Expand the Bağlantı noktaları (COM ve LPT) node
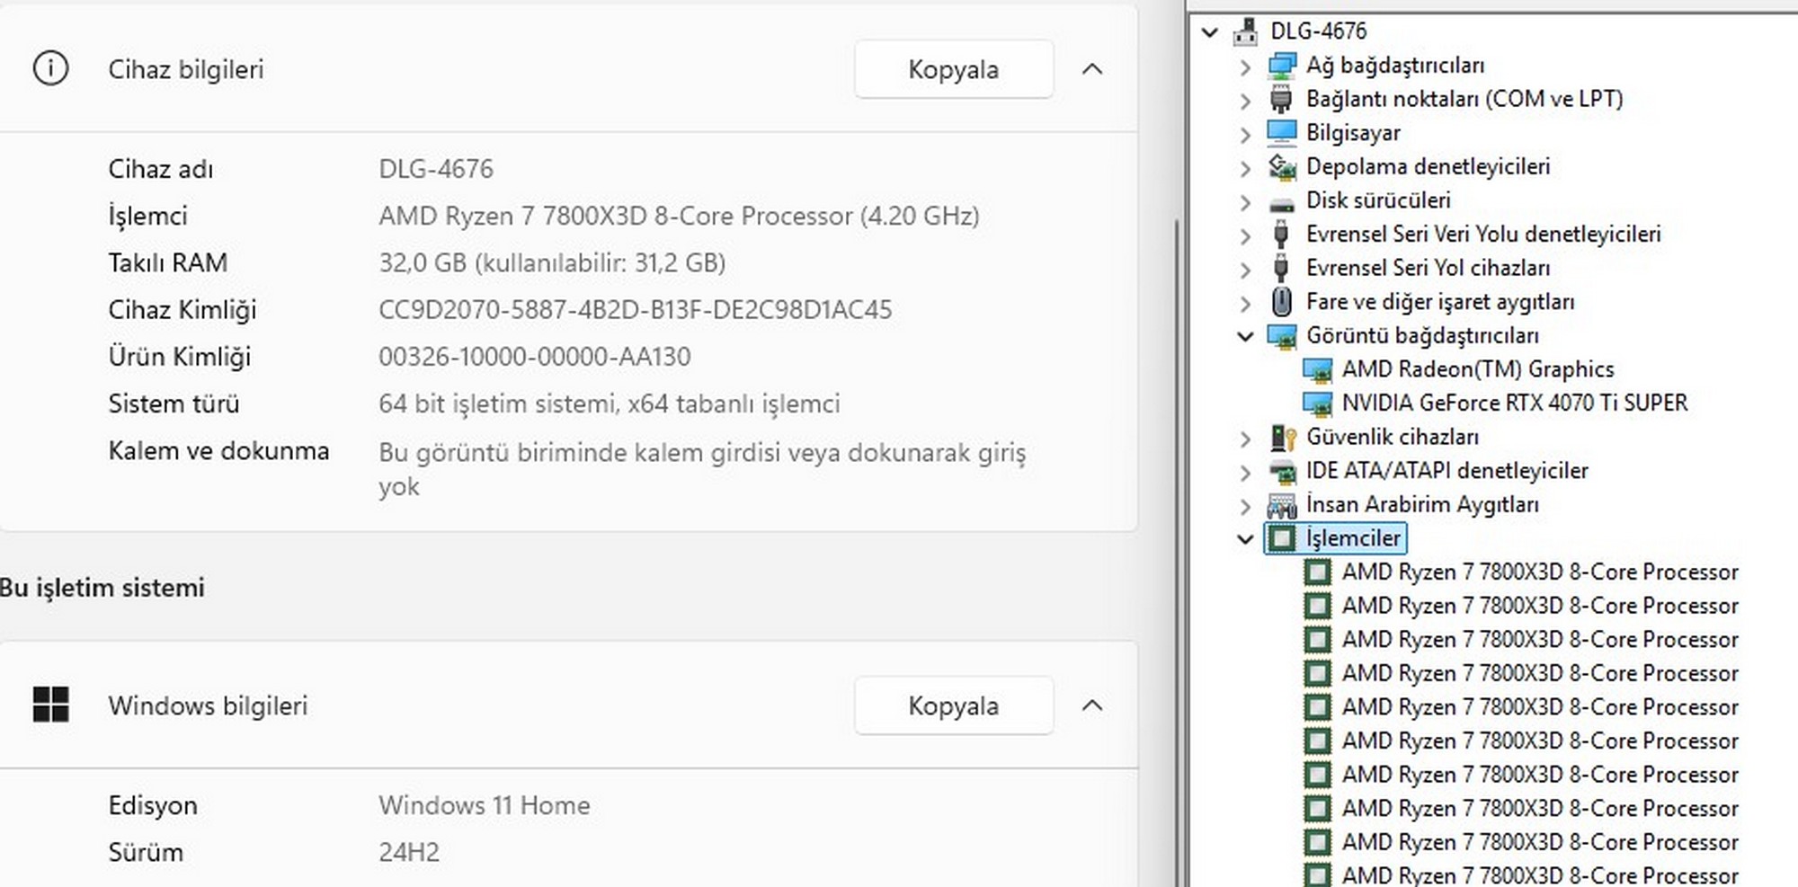The width and height of the screenshot is (1798, 887). (x=1245, y=100)
